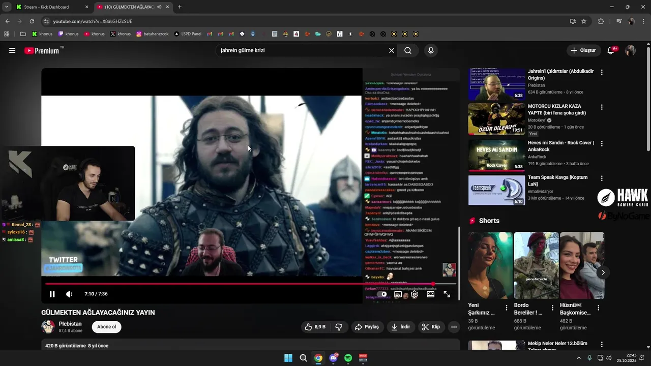Dislike the video
This screenshot has height=366, width=651.
(339, 327)
